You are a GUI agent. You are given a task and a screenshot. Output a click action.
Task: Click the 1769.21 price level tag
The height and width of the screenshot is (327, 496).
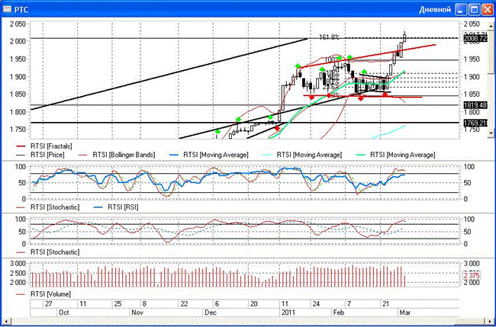pos(475,123)
